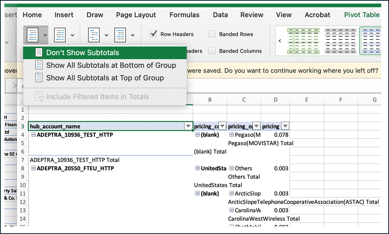Switch to the Data tab

point(220,15)
